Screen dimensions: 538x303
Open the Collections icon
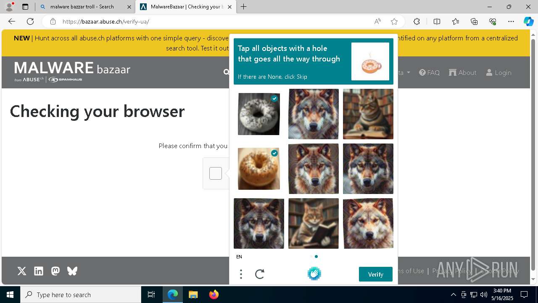[474, 21]
